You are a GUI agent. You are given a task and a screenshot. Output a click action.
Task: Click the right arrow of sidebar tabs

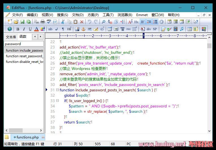coord(40,37)
